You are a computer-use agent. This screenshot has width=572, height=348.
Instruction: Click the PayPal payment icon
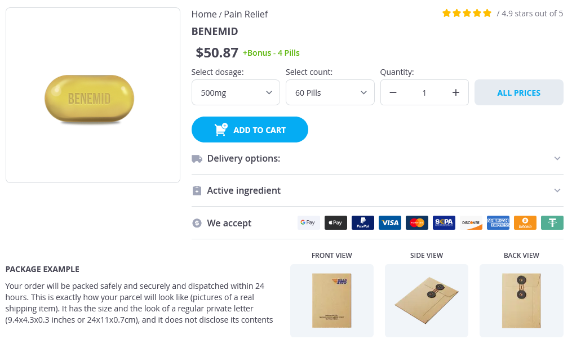[x=363, y=223]
